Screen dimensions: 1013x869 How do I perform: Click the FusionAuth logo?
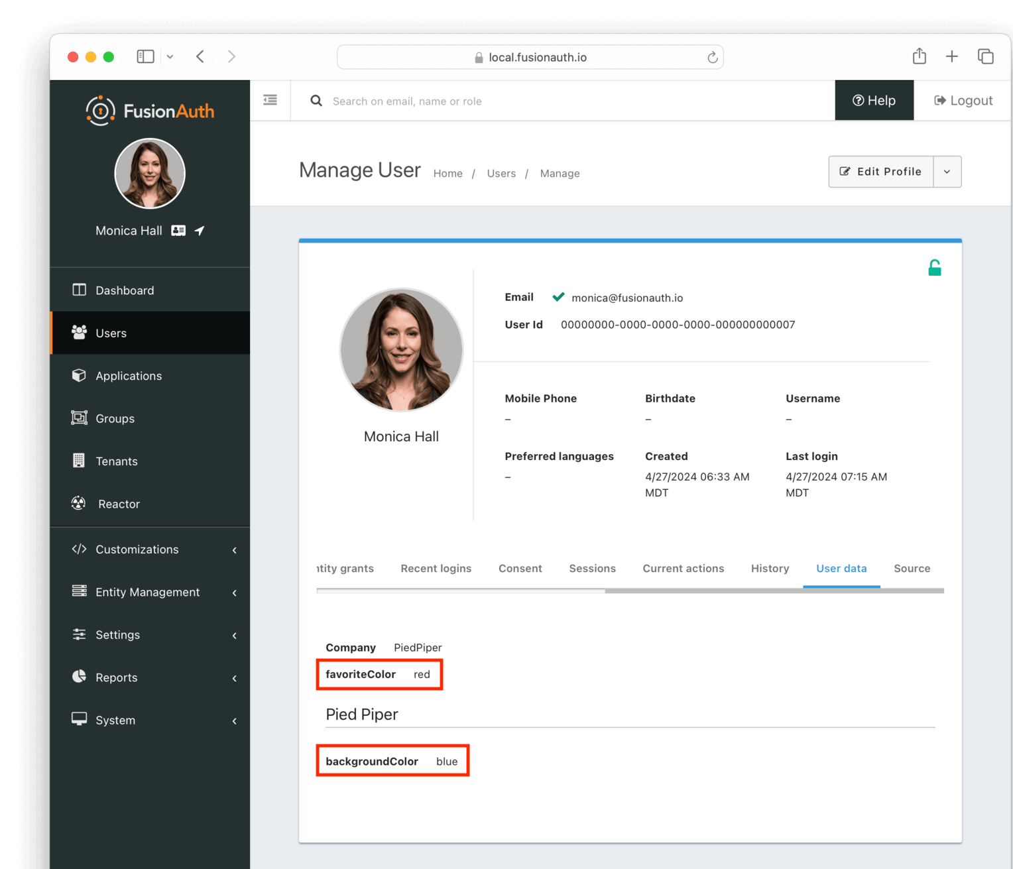[149, 110]
